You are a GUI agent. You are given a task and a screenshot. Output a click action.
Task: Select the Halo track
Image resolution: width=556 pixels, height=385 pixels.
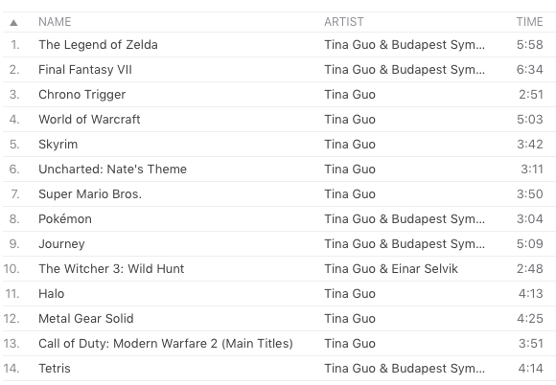tap(279, 294)
